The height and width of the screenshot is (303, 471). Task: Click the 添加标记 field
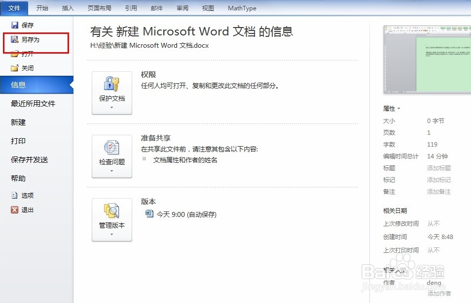click(x=439, y=180)
